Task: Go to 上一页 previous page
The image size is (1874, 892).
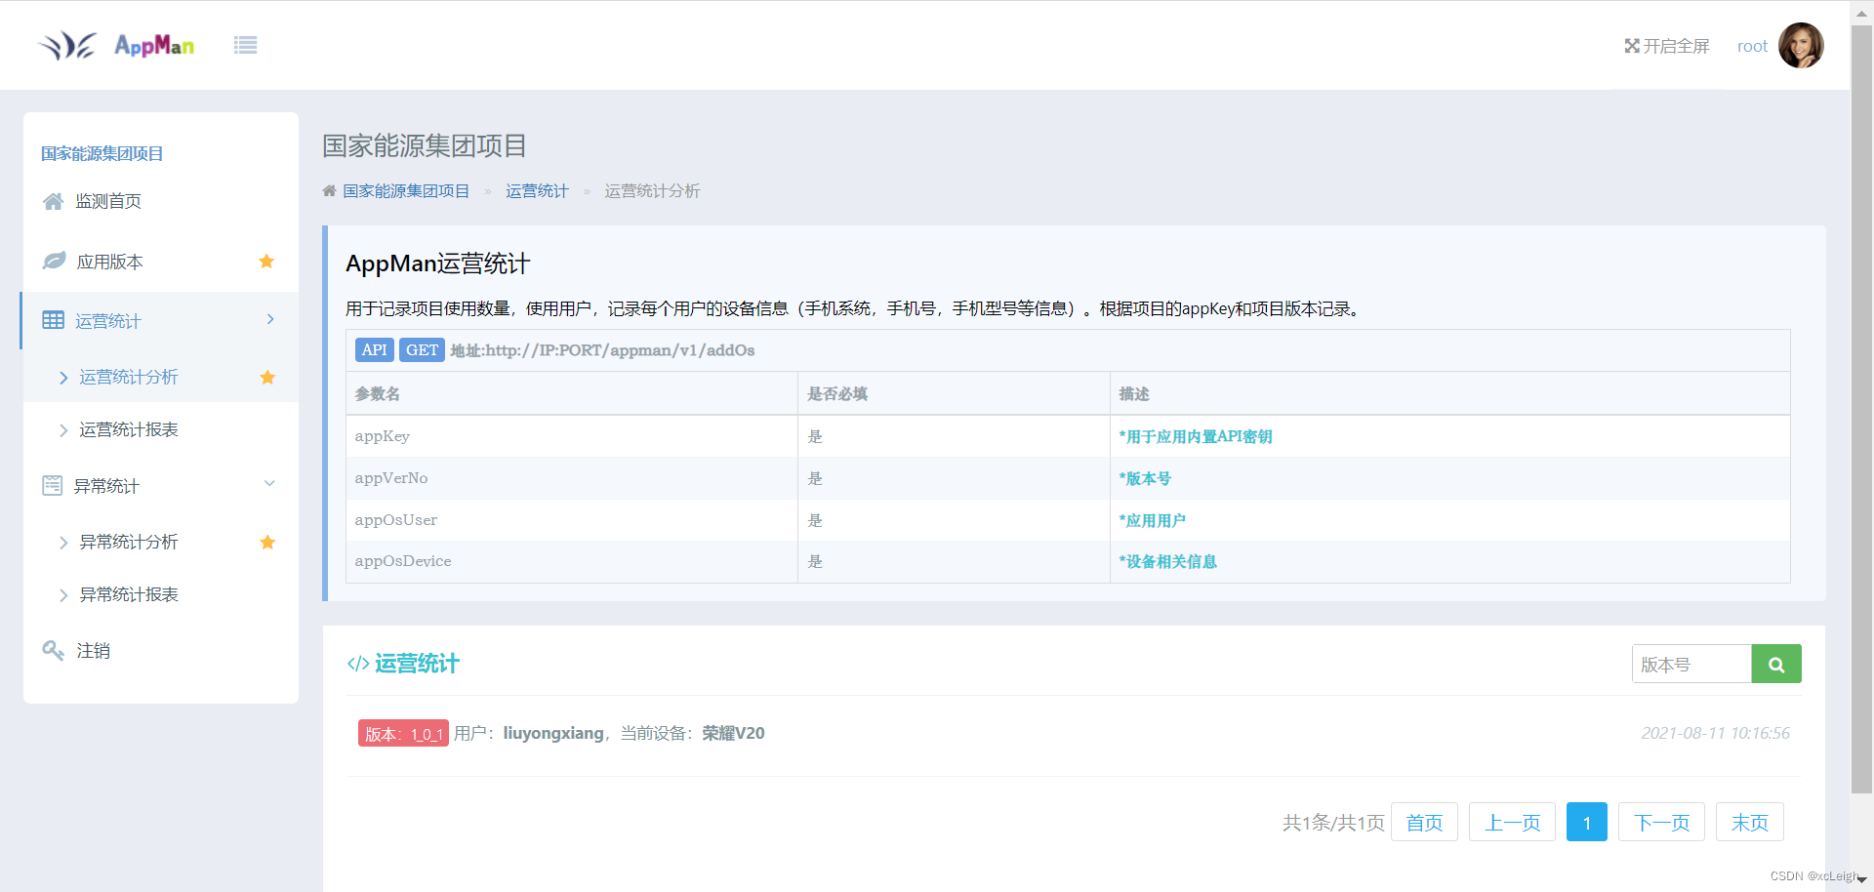Action: (x=1512, y=822)
